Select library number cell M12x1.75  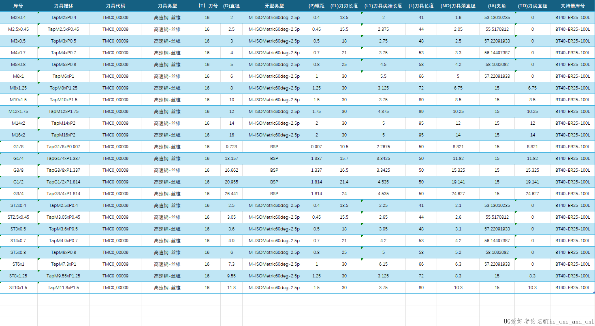19,111
